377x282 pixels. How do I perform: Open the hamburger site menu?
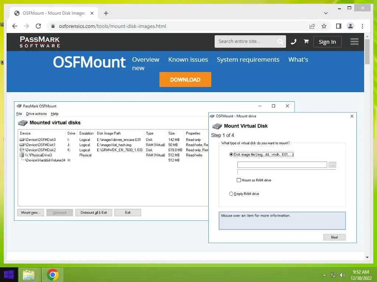pyautogui.click(x=355, y=42)
